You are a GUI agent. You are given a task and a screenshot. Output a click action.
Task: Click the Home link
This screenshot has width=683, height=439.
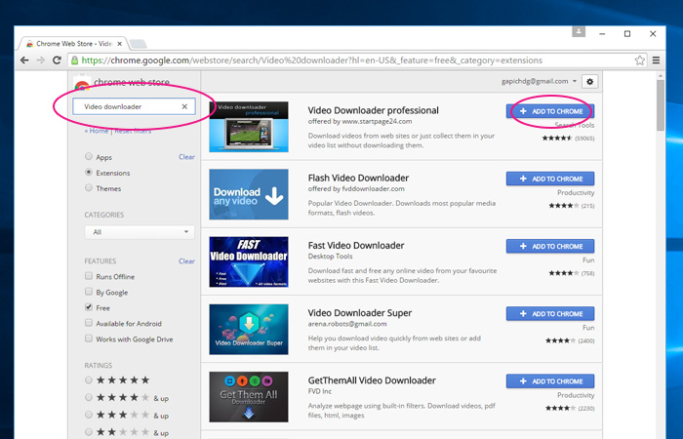[x=97, y=131]
